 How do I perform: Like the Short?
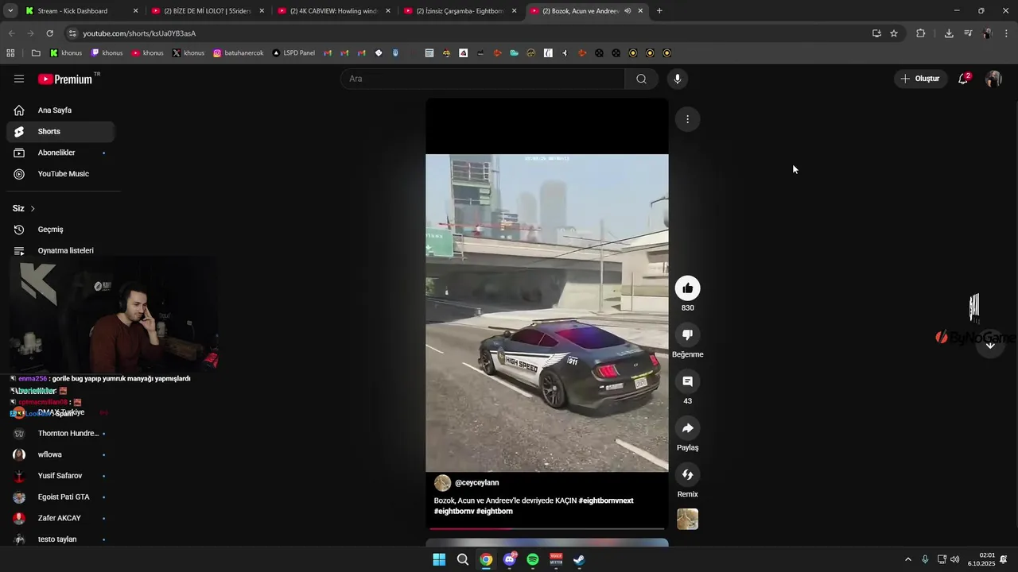click(688, 288)
